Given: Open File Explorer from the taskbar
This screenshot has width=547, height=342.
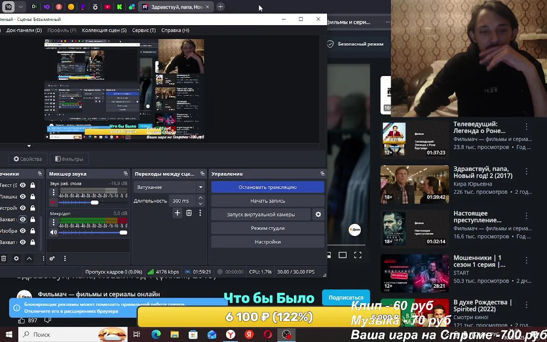Looking at the screenshot, I should (x=174, y=335).
